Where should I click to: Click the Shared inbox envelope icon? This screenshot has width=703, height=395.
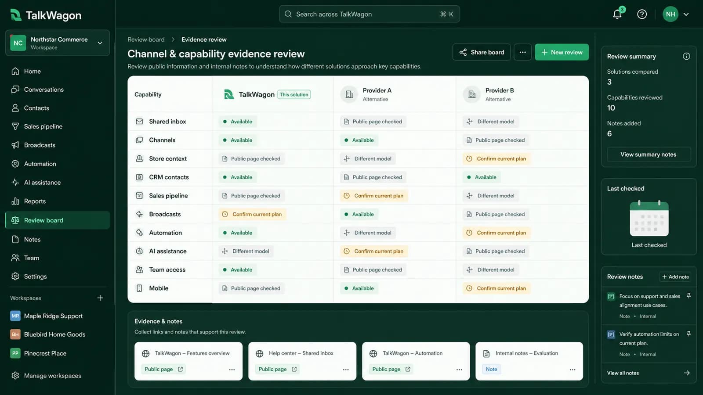click(139, 122)
